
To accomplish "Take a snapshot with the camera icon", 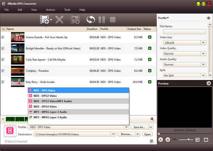I will [205, 140].
